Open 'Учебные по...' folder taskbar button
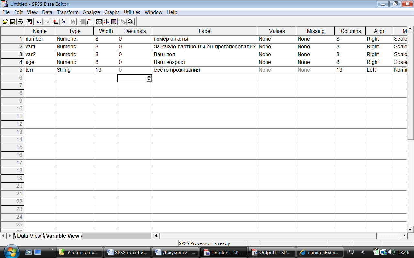Screen dimensions: 414x258 click(80, 253)
